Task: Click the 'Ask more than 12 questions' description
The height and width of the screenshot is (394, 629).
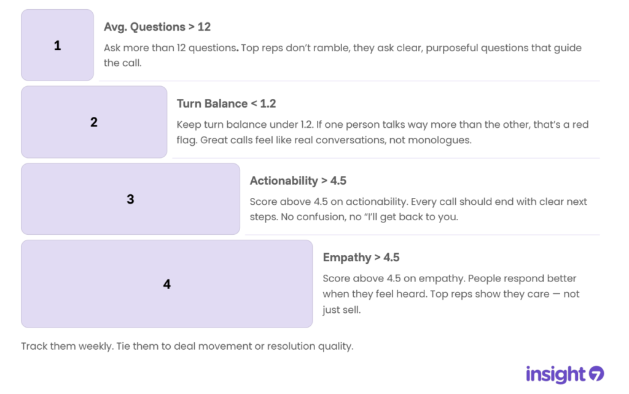Action: [343, 55]
